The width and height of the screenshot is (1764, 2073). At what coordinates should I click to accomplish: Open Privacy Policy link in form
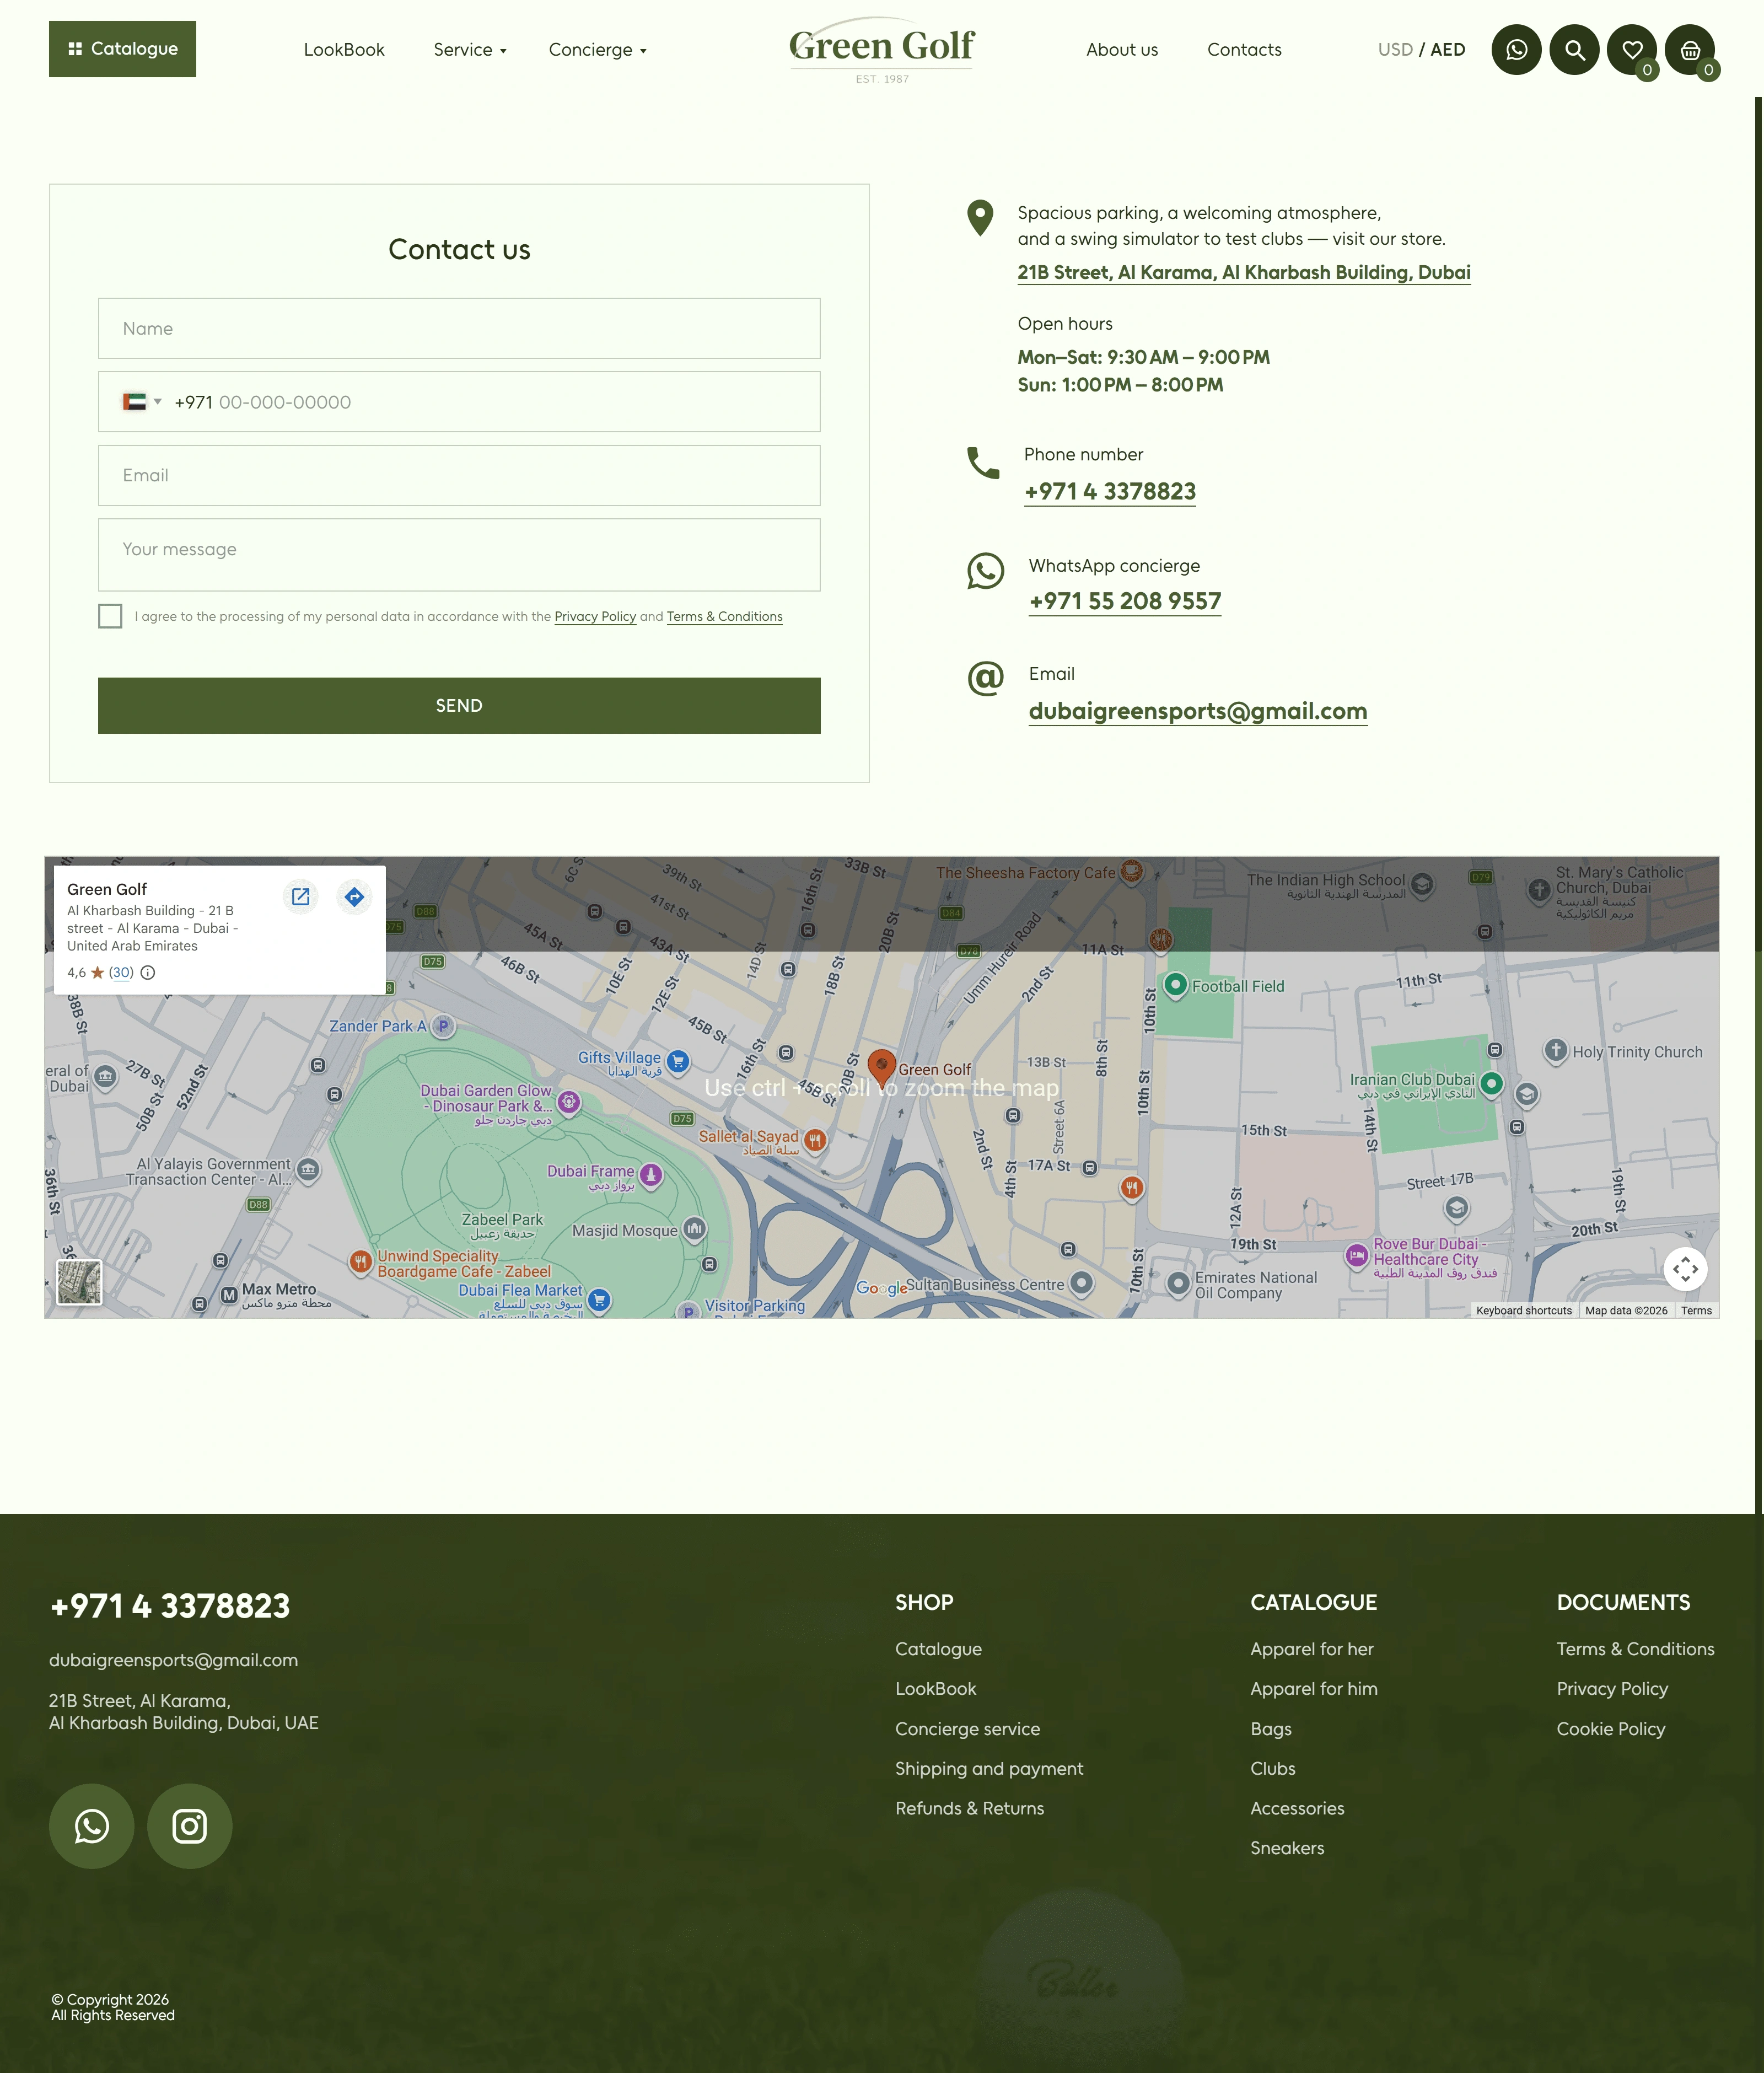(x=595, y=616)
